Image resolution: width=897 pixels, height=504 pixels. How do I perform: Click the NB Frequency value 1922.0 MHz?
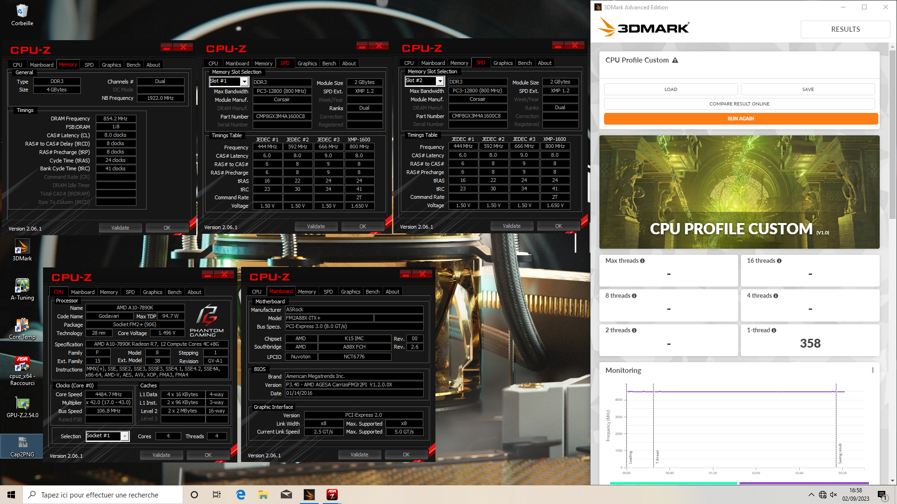[x=160, y=98]
